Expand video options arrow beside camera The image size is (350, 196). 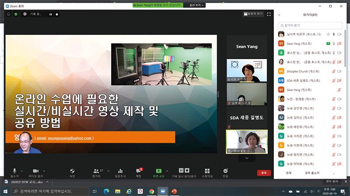point(44,170)
